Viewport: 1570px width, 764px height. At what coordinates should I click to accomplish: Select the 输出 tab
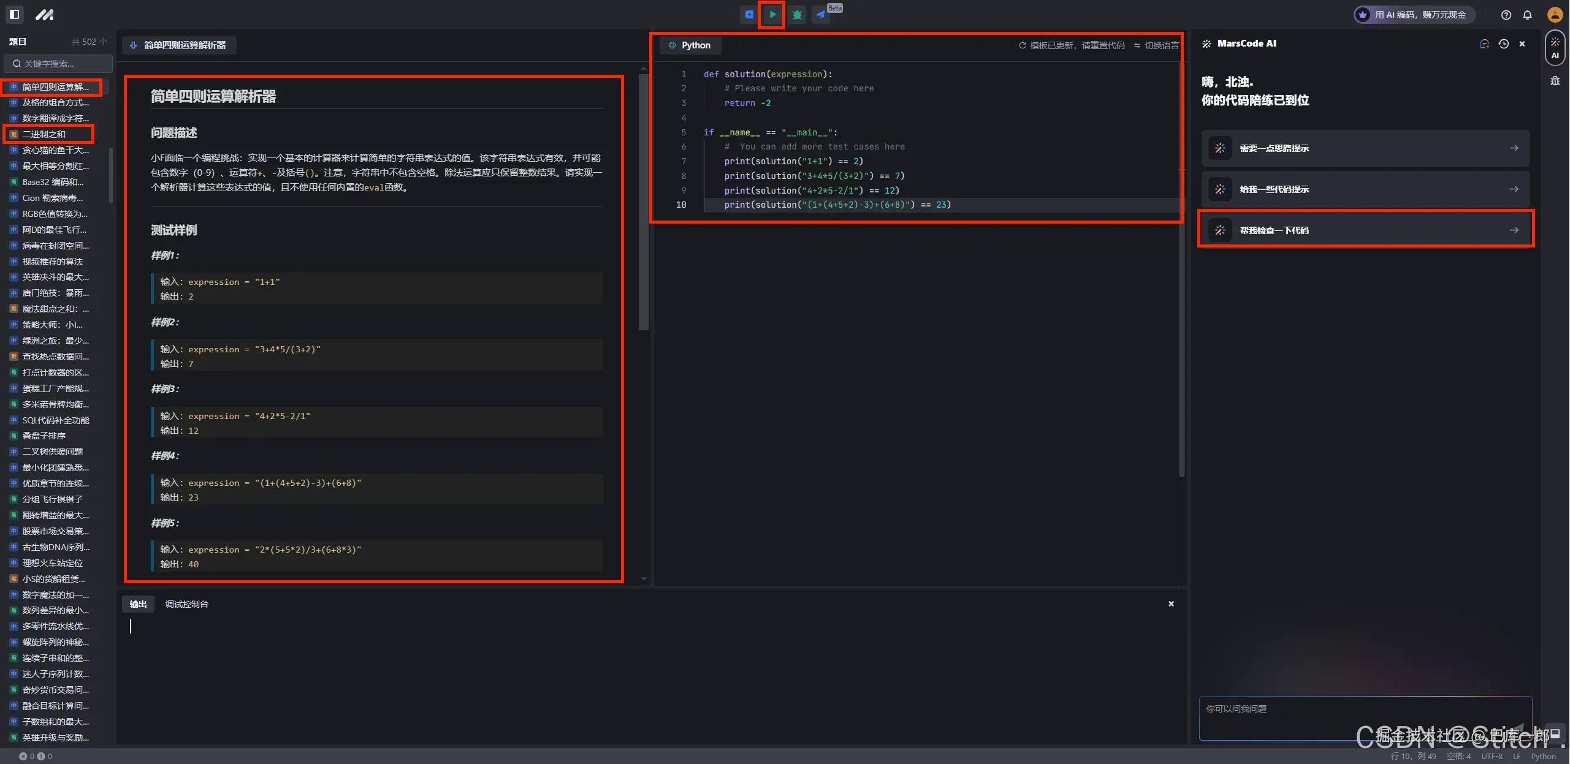(138, 604)
